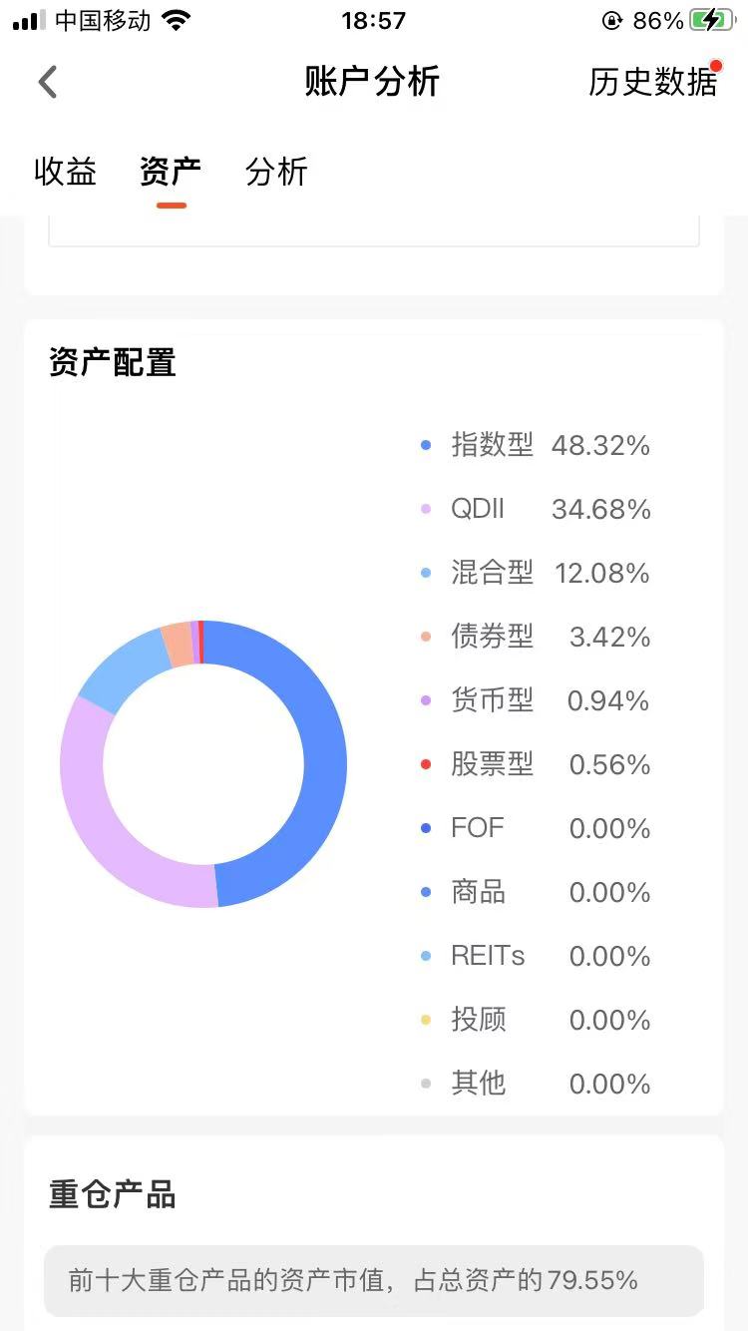Viewport: 748px width, 1331px height.
Task: Click the lavender QDII legend dot
Action: point(426,510)
